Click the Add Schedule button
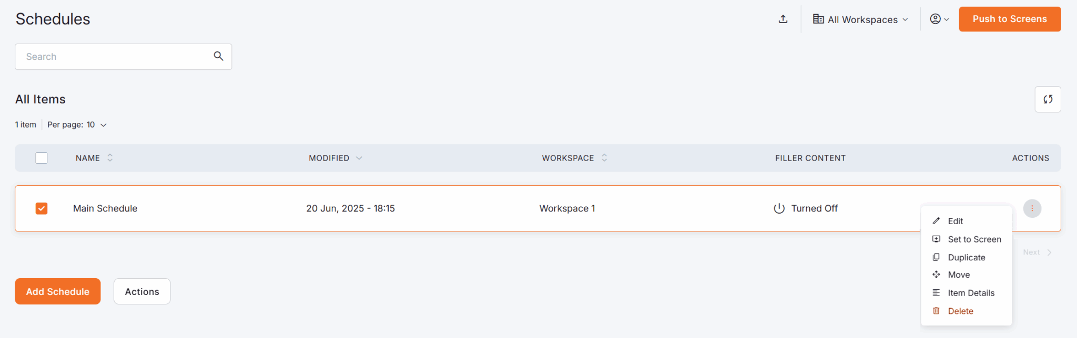 (57, 291)
